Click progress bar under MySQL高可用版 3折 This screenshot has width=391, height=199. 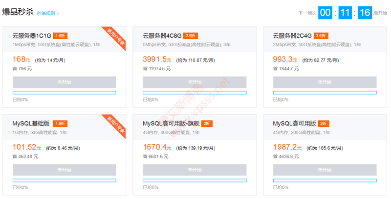point(325,180)
